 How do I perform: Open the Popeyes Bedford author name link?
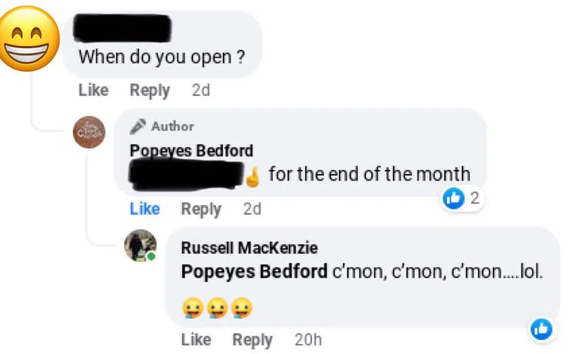point(191,151)
